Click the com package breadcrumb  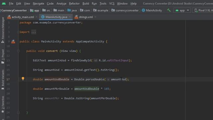click(85, 10)
